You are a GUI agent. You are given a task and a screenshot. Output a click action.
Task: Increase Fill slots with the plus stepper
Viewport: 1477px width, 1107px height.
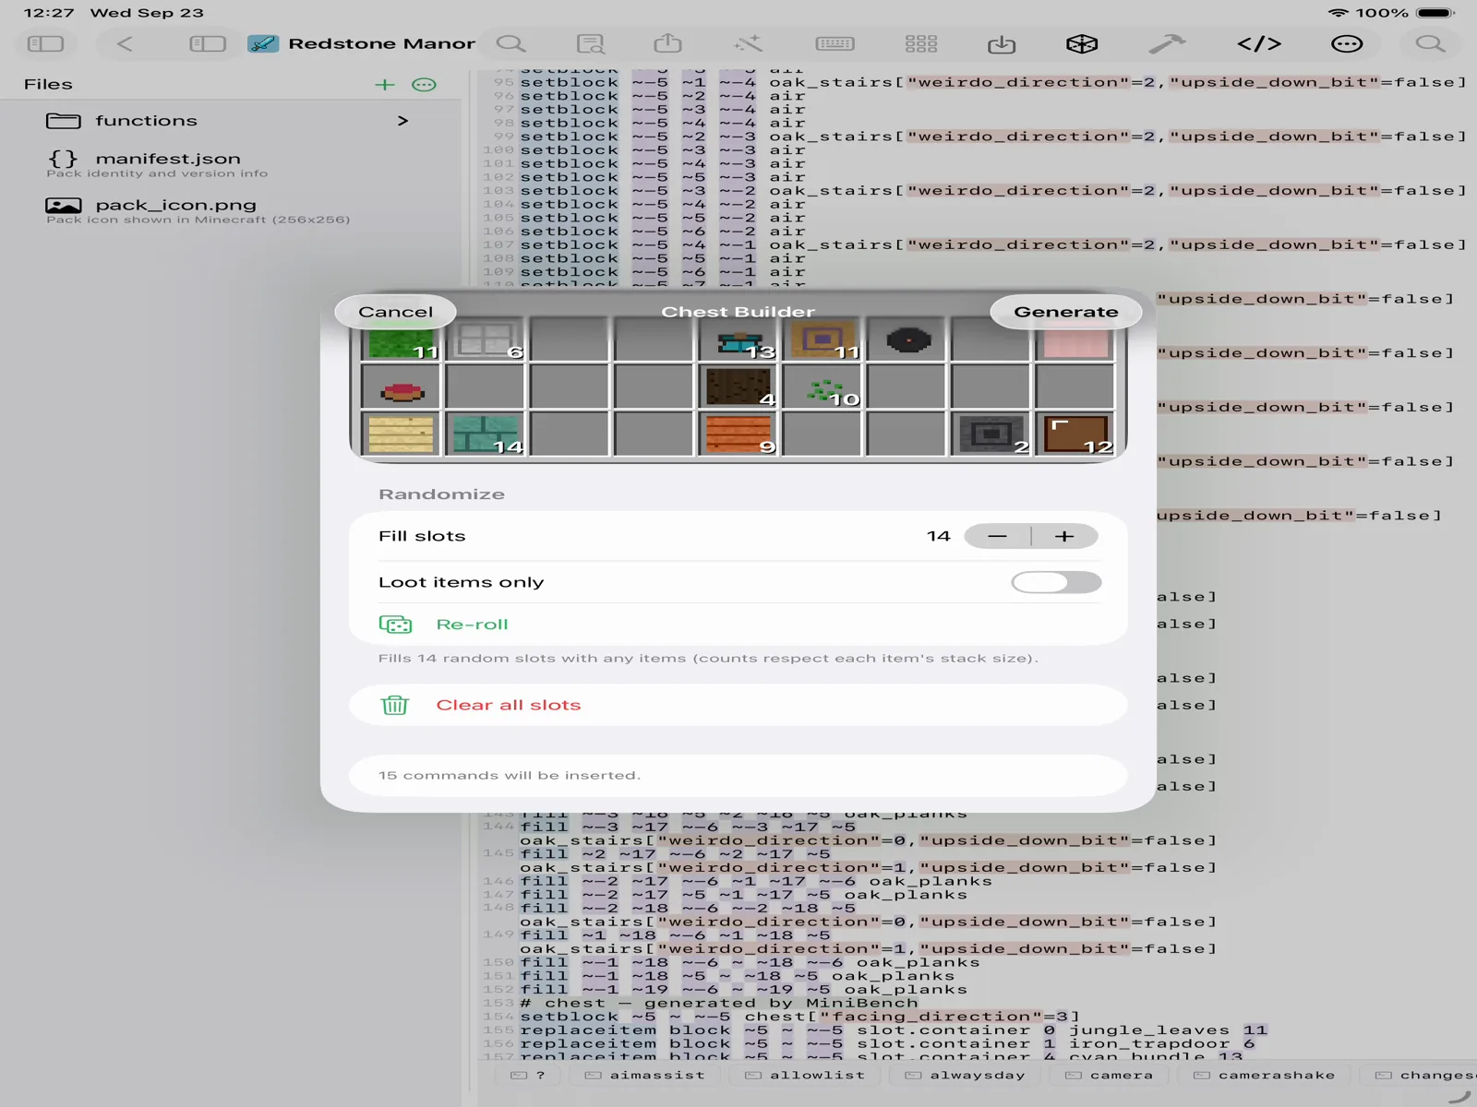pos(1064,536)
